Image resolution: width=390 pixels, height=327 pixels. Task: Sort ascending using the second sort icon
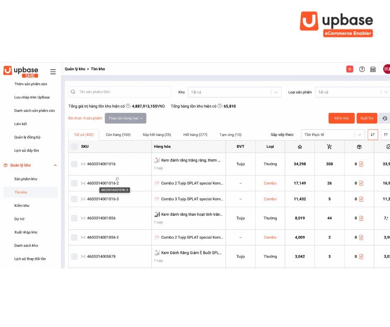click(x=386, y=134)
